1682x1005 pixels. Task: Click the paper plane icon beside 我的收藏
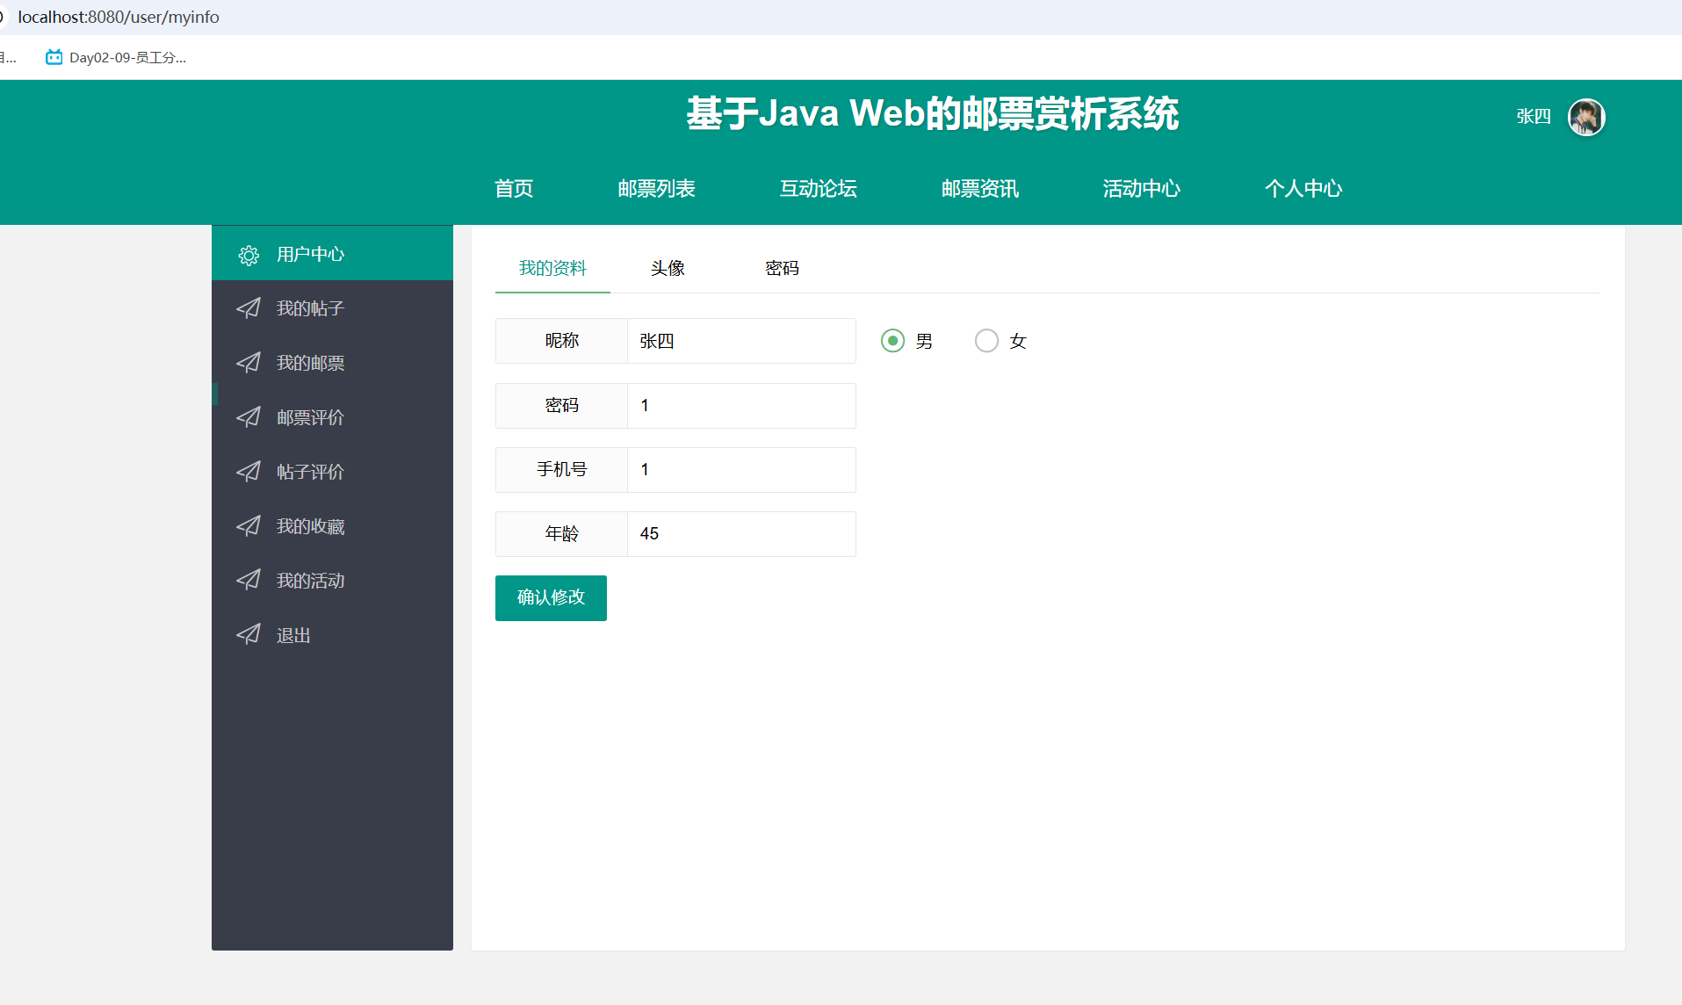pos(249,526)
